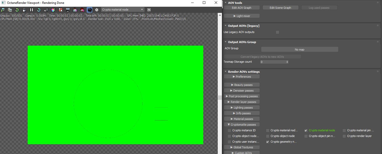Collapse the Render AOVs settings section
Viewport: 382px width, 154px height.
coord(226,72)
